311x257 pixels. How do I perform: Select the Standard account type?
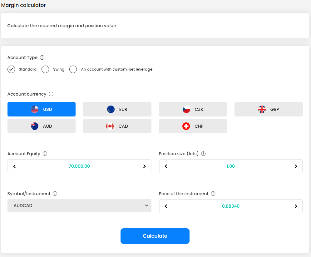11,69
